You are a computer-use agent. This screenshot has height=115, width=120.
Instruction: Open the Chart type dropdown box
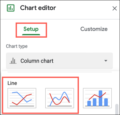pos(59,61)
